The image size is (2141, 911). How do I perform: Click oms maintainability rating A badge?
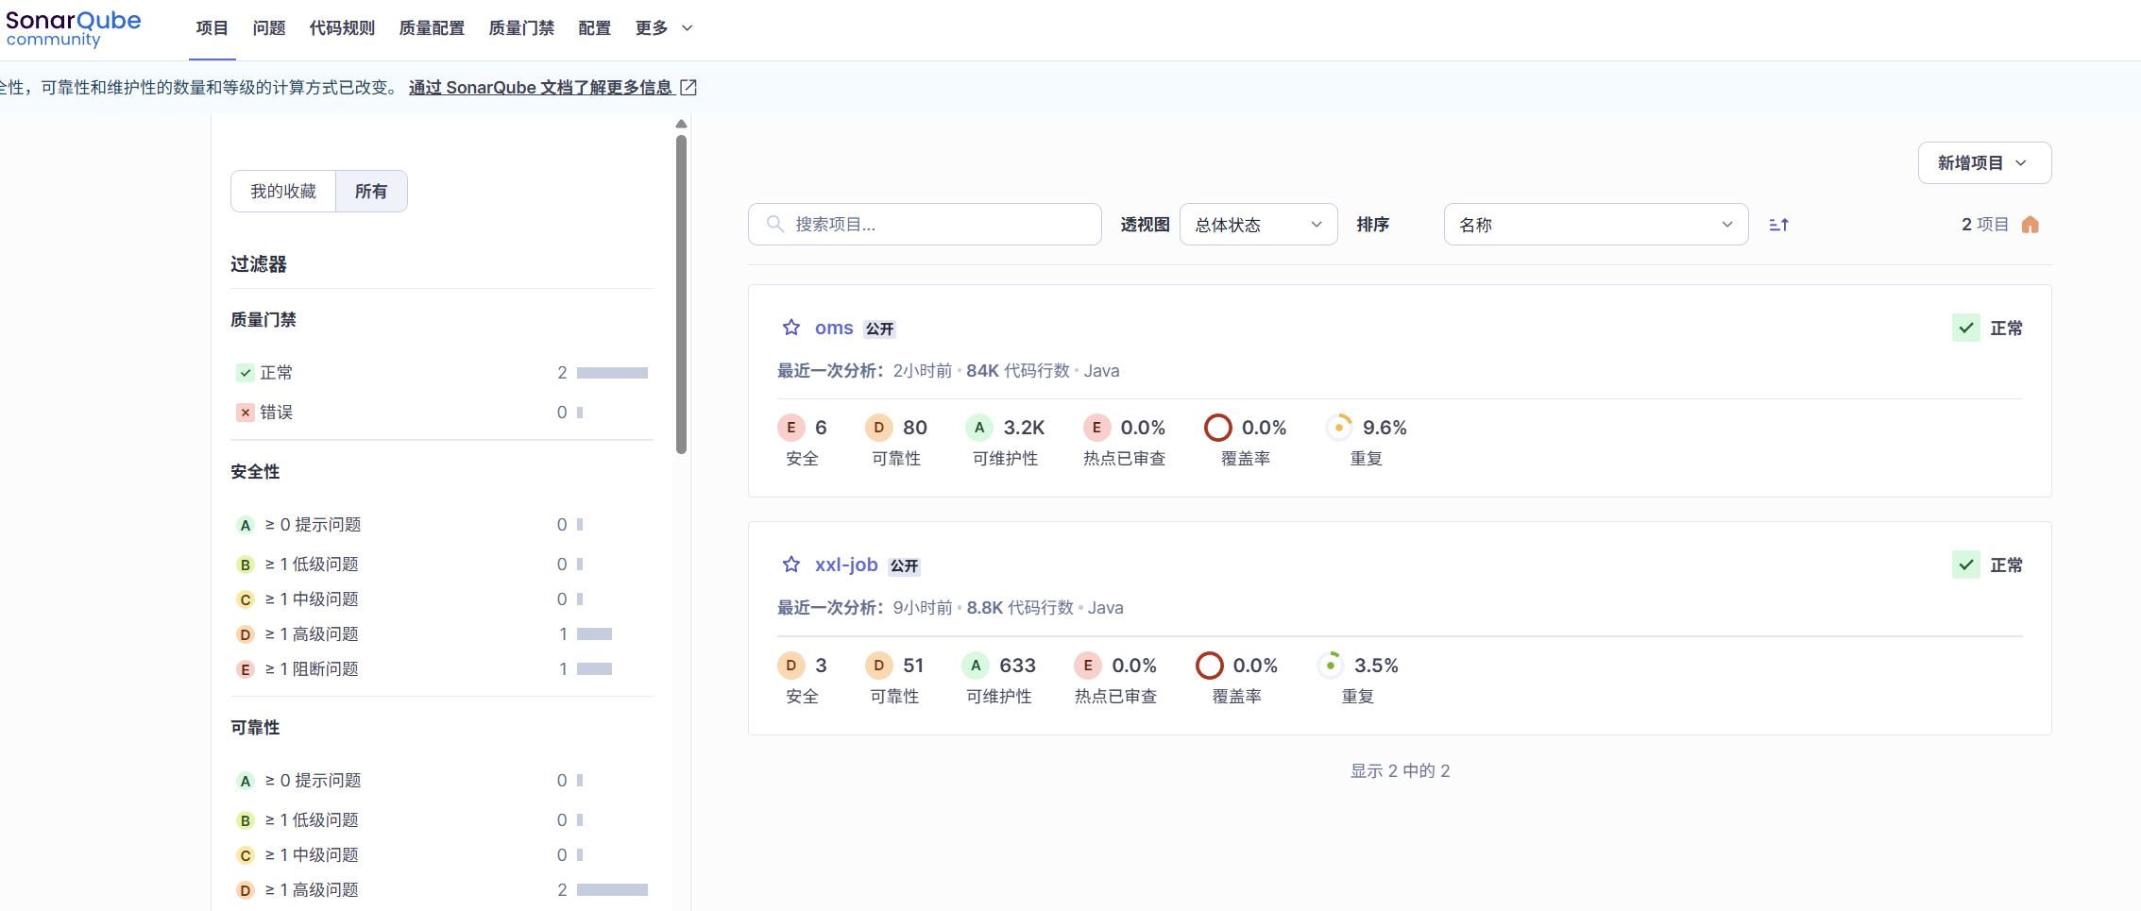979,428
